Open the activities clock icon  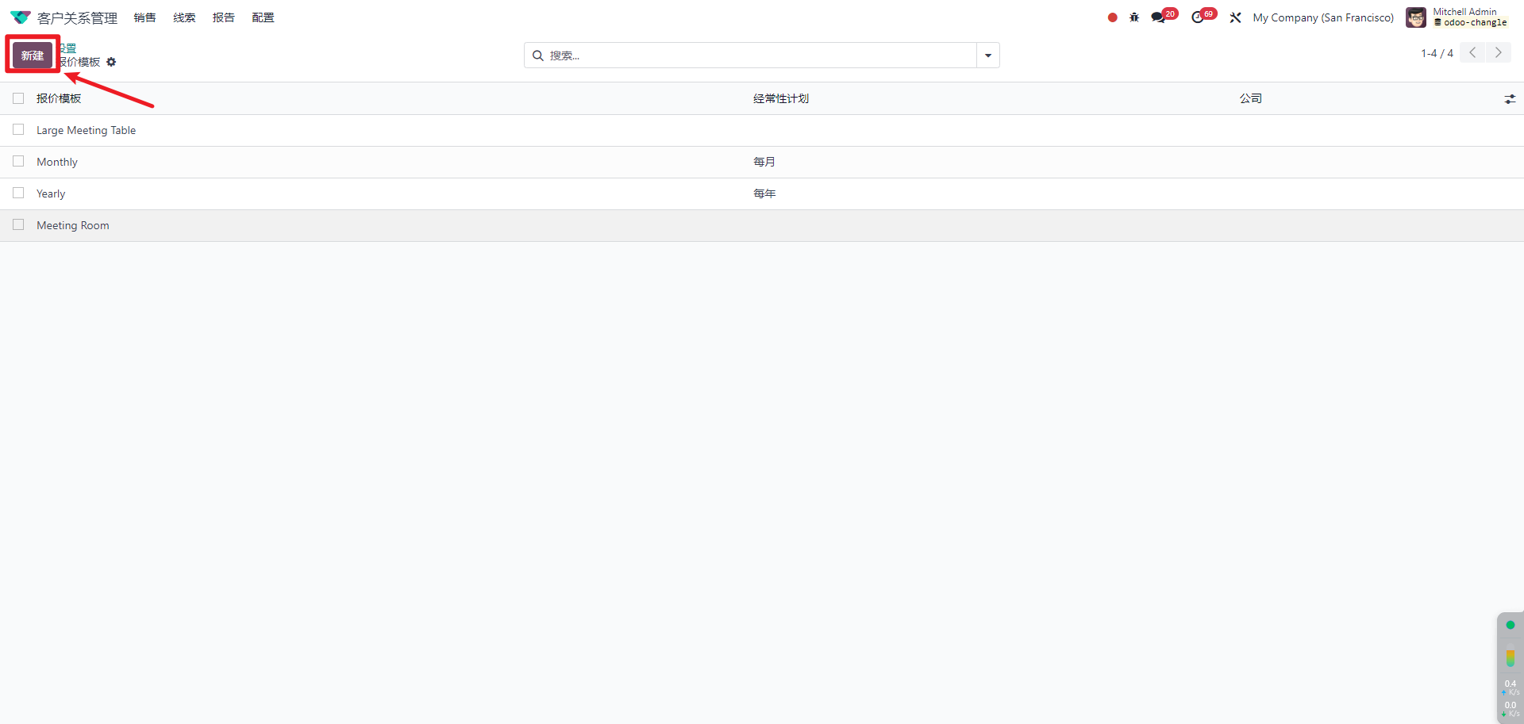1198,17
